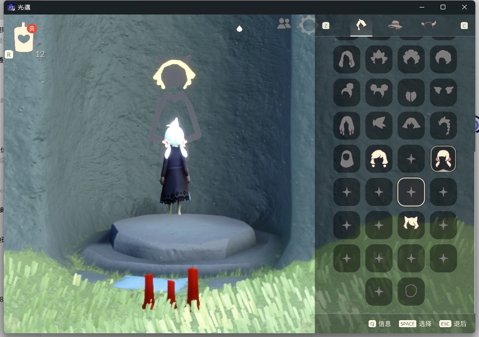Select the long braided ponytail hairstyle

(x=443, y=126)
